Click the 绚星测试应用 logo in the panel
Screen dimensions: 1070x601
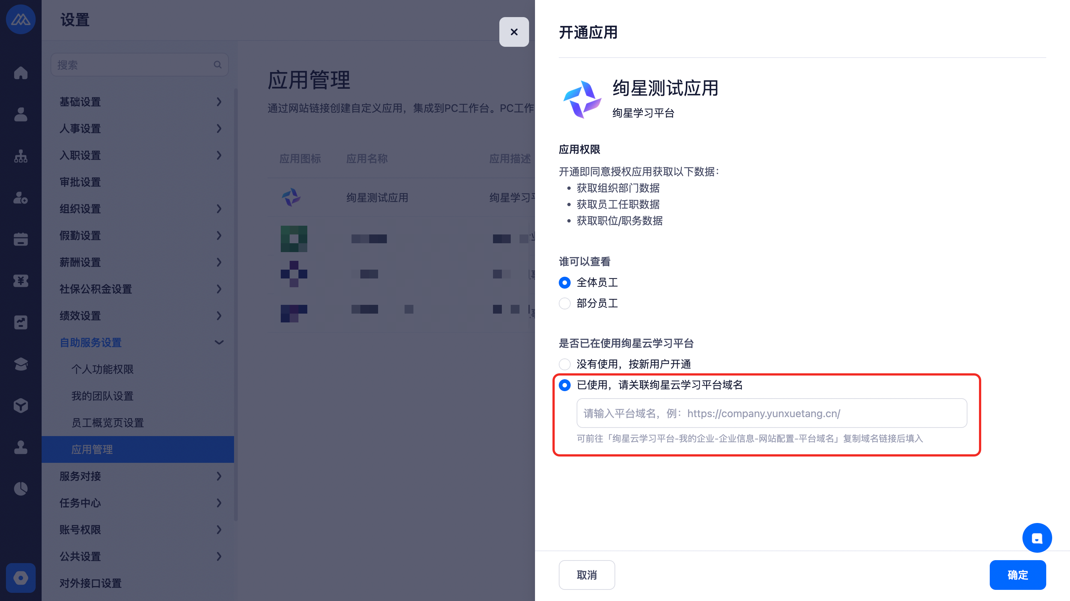(582, 100)
